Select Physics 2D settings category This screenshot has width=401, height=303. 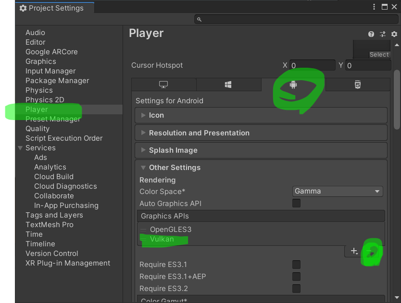tap(45, 100)
